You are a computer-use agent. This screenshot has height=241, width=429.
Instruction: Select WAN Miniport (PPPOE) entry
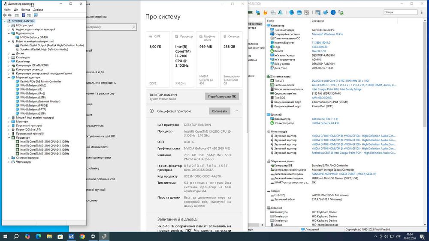point(34,106)
